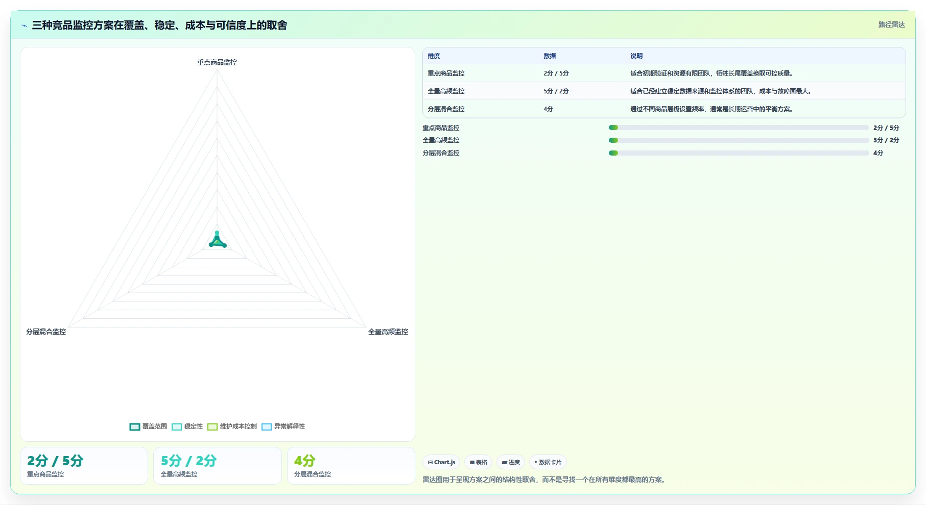Click the 分层混合监控 progress bar

point(739,153)
